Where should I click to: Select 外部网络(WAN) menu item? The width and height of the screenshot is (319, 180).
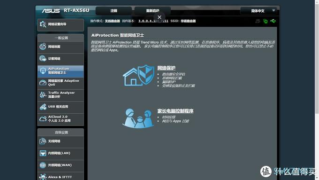(61, 165)
